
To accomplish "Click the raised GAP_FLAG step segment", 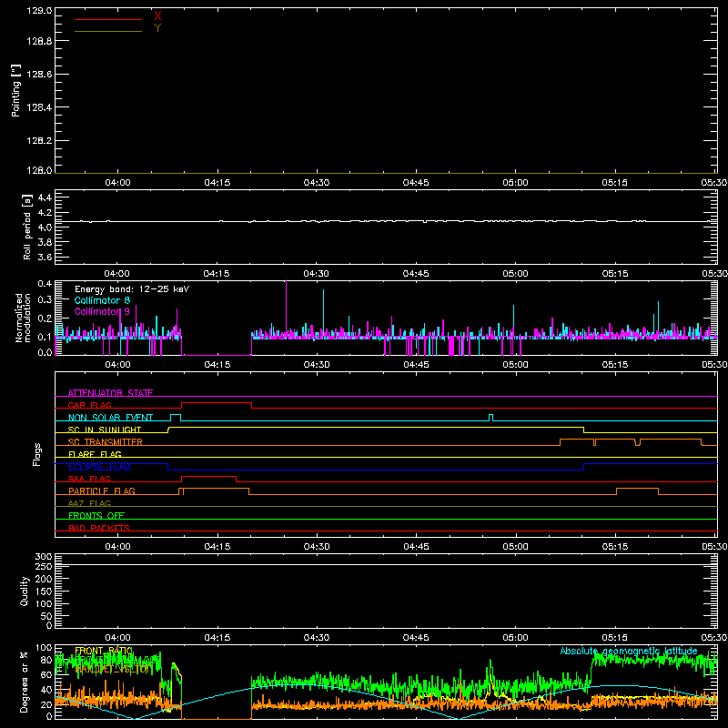I will (217, 402).
